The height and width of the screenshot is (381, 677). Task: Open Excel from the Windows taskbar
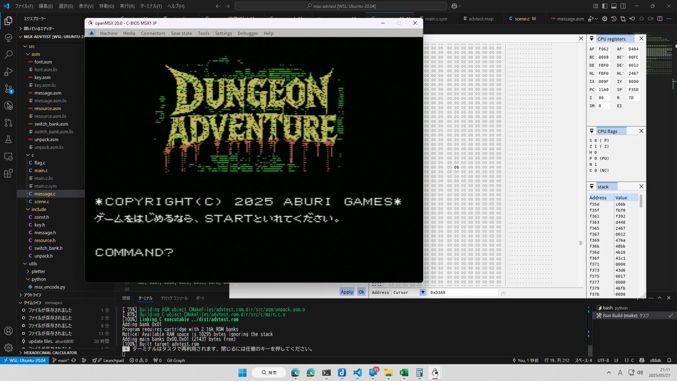tap(404, 373)
